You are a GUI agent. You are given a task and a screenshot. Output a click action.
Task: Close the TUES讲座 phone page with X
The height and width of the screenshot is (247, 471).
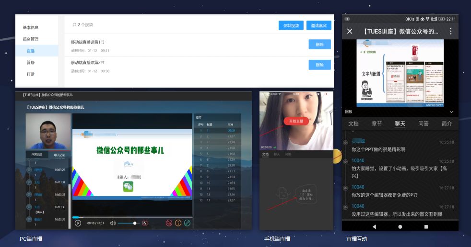(x=350, y=31)
